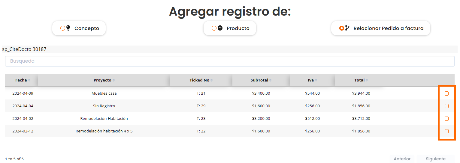Select Relacionar Pedido a factura radio button
460x163 pixels.
pos(341,28)
